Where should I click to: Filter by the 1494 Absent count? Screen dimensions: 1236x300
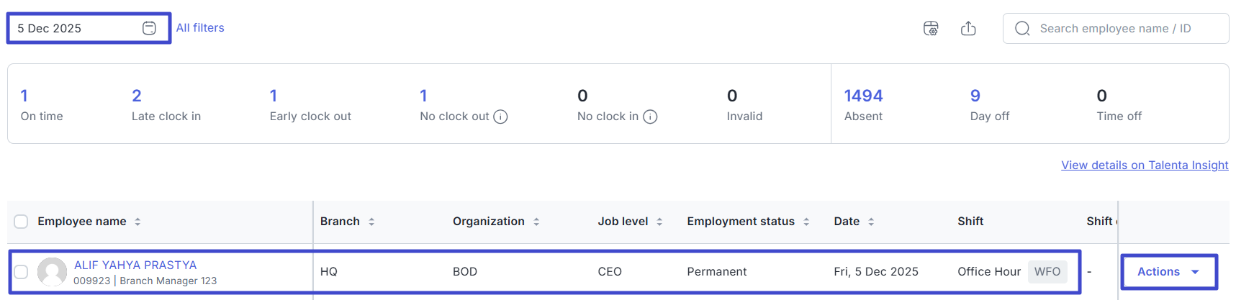click(x=863, y=96)
